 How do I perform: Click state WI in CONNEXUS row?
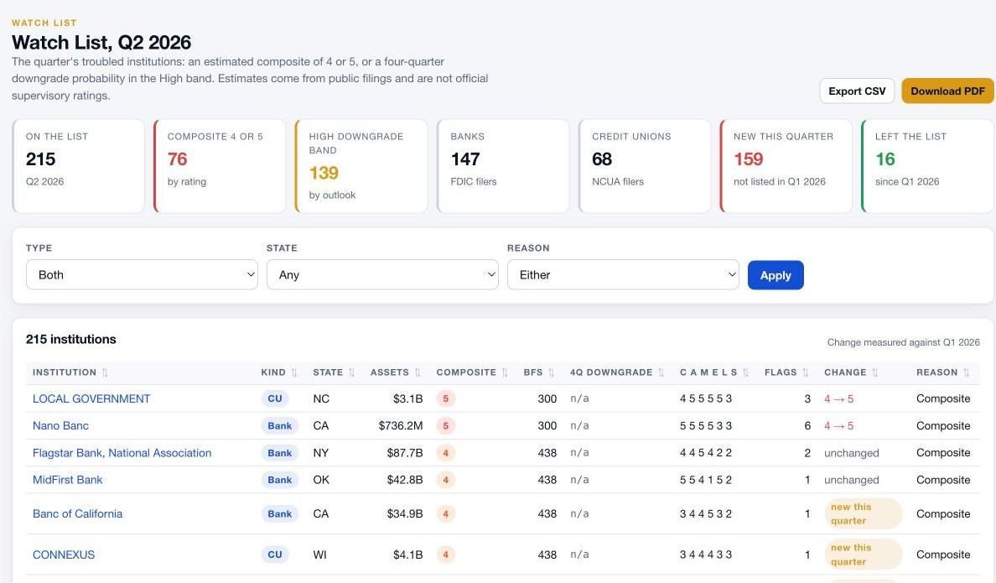pyautogui.click(x=319, y=554)
